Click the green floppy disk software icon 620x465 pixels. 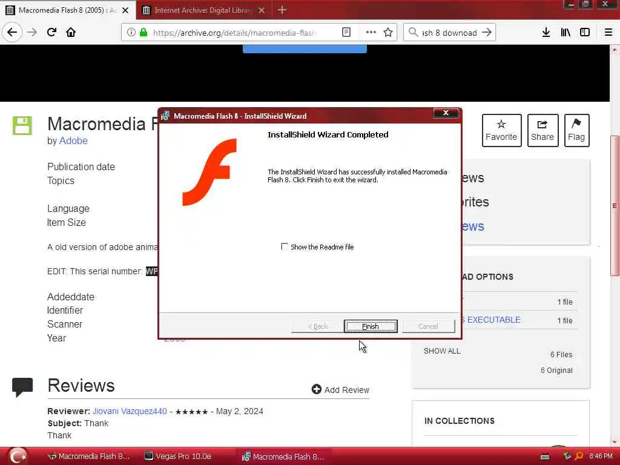(x=22, y=126)
